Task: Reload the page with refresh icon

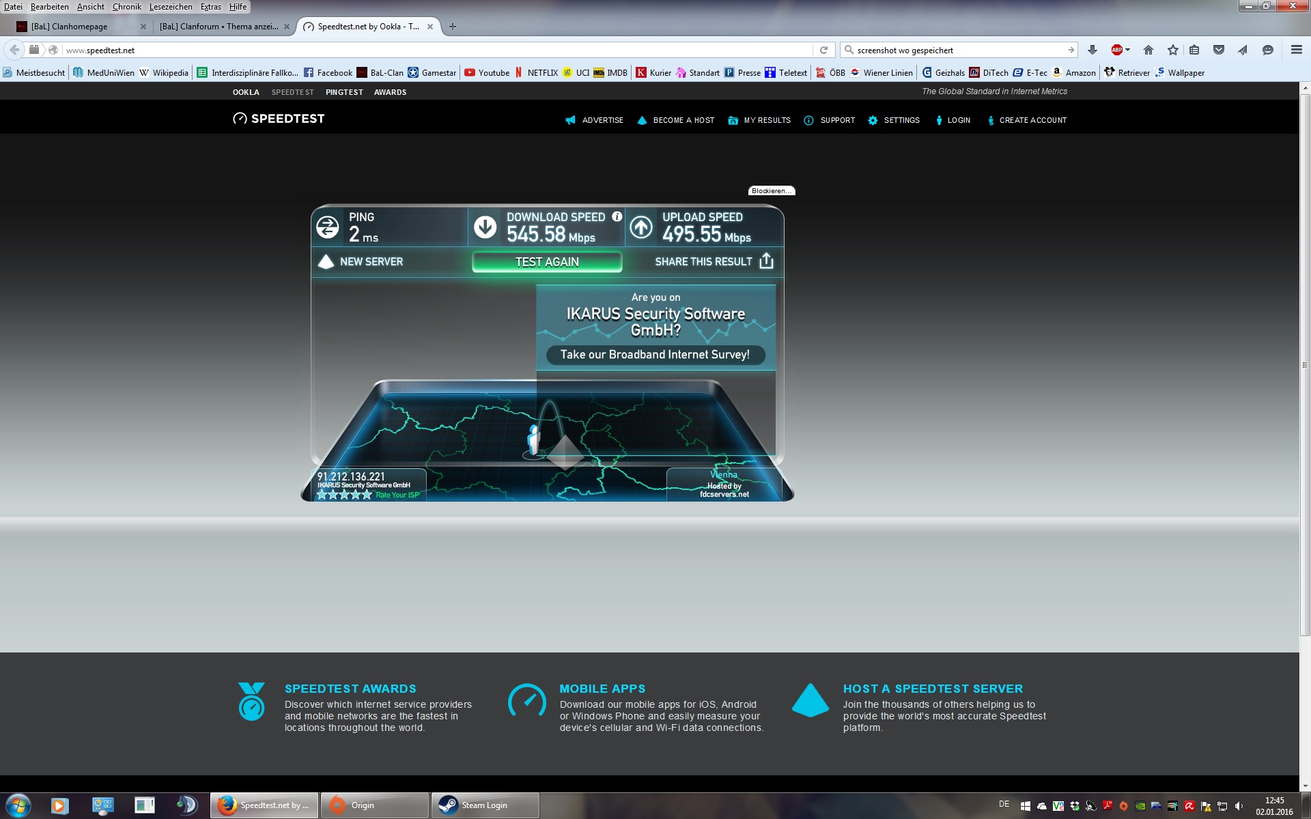Action: click(x=823, y=50)
